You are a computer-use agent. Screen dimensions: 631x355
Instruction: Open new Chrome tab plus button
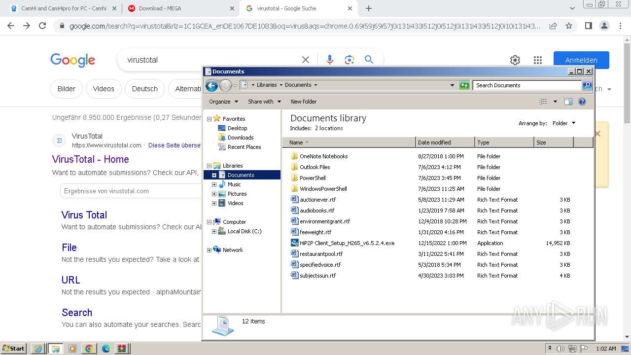pos(369,8)
